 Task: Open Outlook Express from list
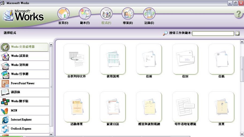pyautogui.click(x=24, y=129)
